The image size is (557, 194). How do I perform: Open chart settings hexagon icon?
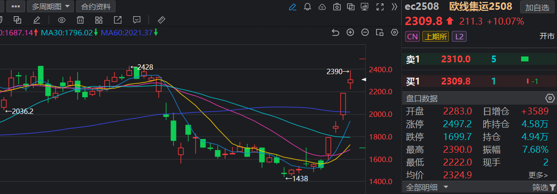[394, 32]
